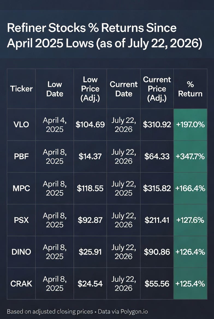Click the Ticker column header

click(21, 89)
